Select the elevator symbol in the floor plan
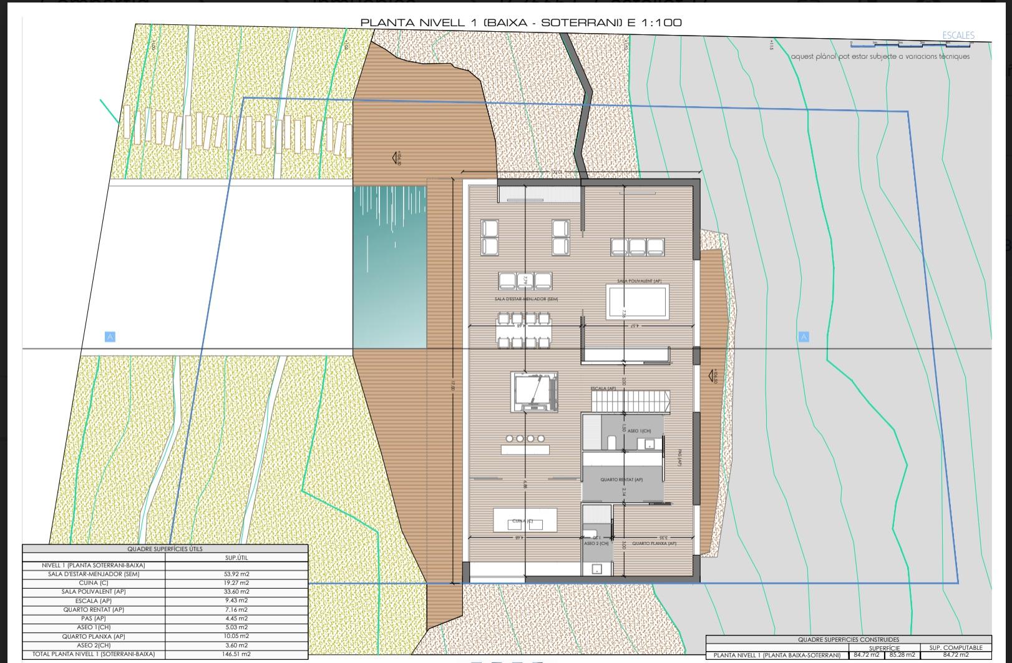Viewport: 1012px width, 663px height. click(533, 391)
